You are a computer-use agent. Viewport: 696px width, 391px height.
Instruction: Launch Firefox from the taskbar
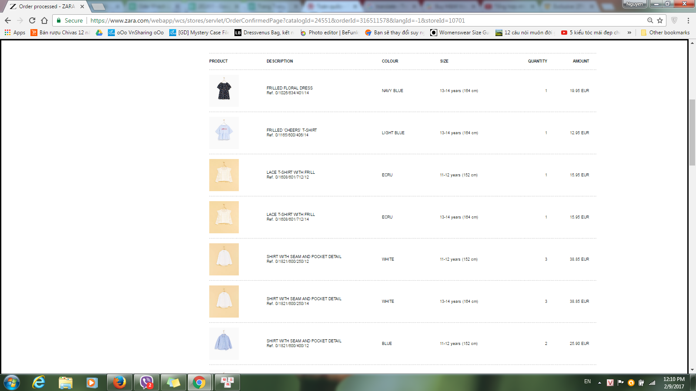(x=119, y=382)
